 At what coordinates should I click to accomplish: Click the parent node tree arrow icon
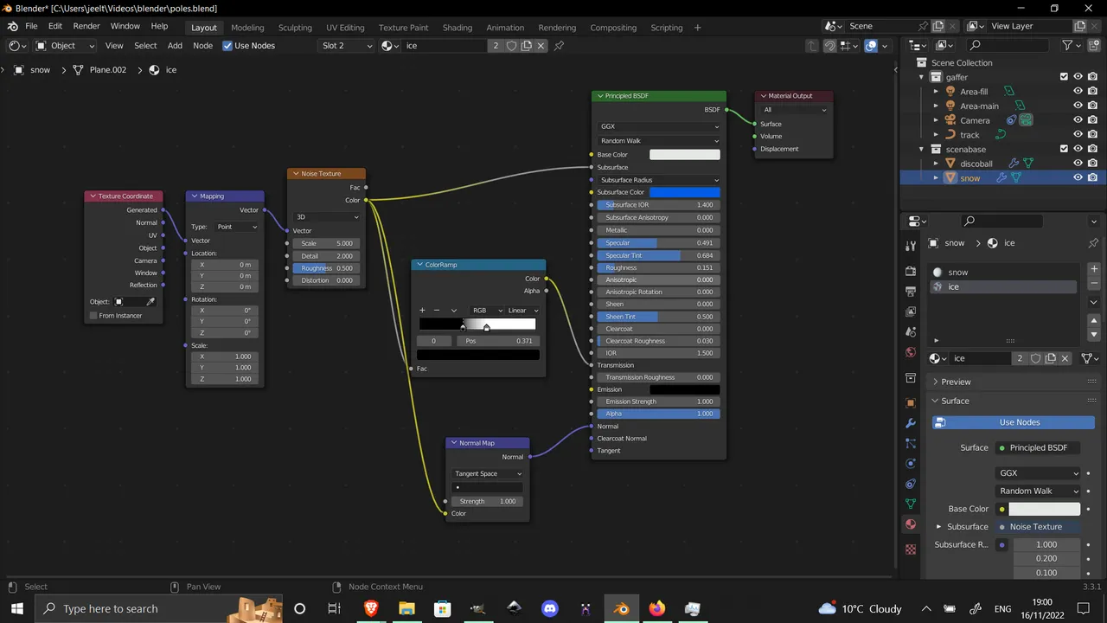point(811,46)
